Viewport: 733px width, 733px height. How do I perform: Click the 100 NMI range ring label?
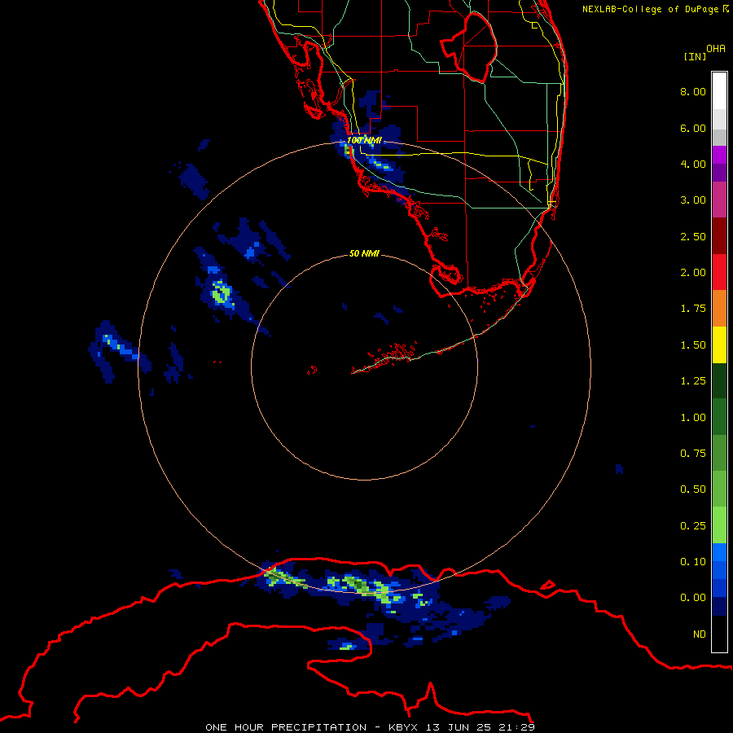point(364,140)
